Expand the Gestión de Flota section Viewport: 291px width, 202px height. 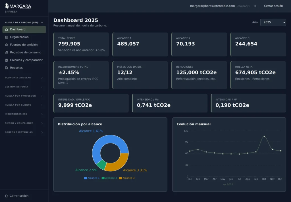pos(24,87)
